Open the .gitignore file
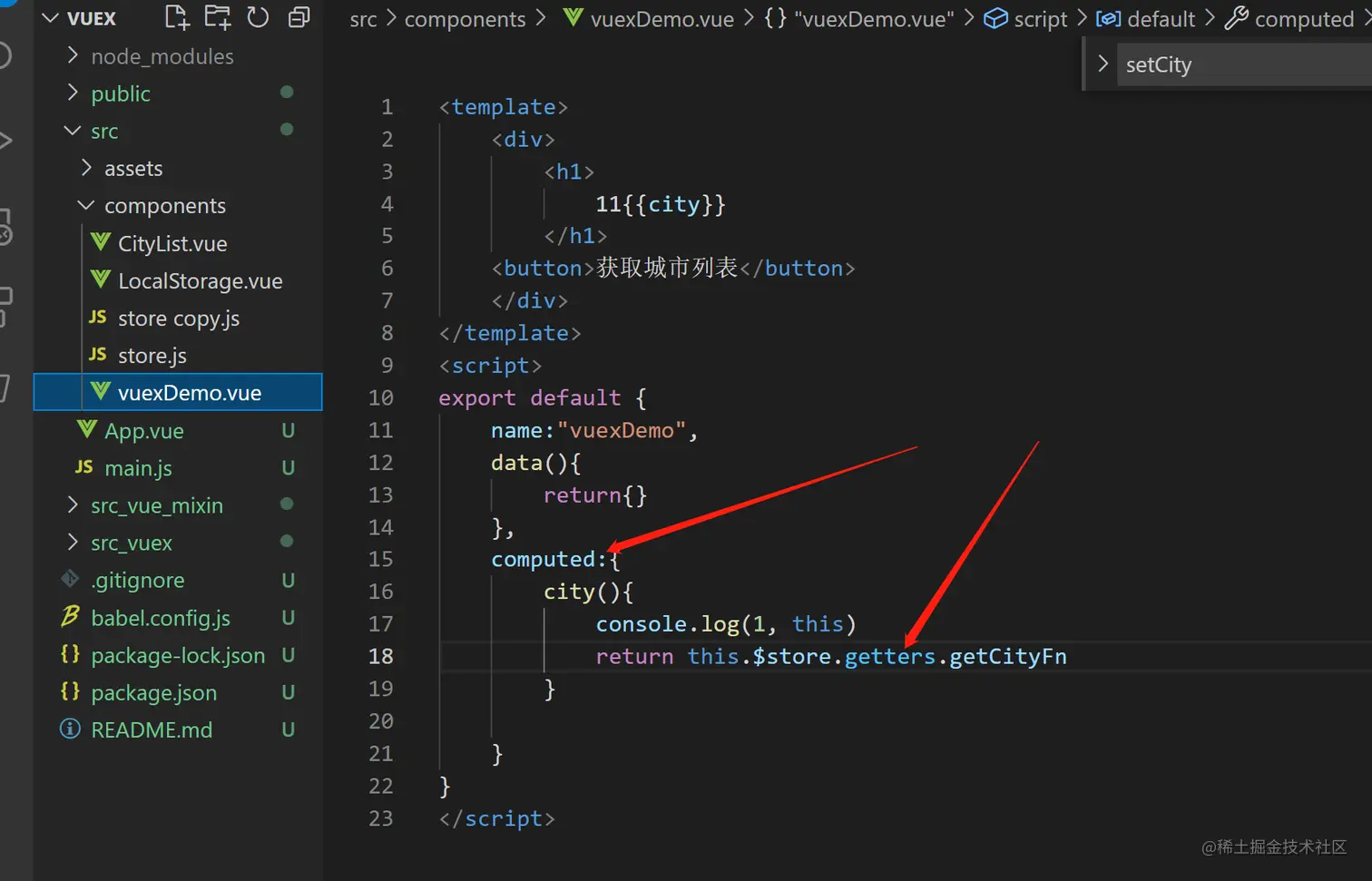This screenshot has width=1372, height=881. (138, 580)
